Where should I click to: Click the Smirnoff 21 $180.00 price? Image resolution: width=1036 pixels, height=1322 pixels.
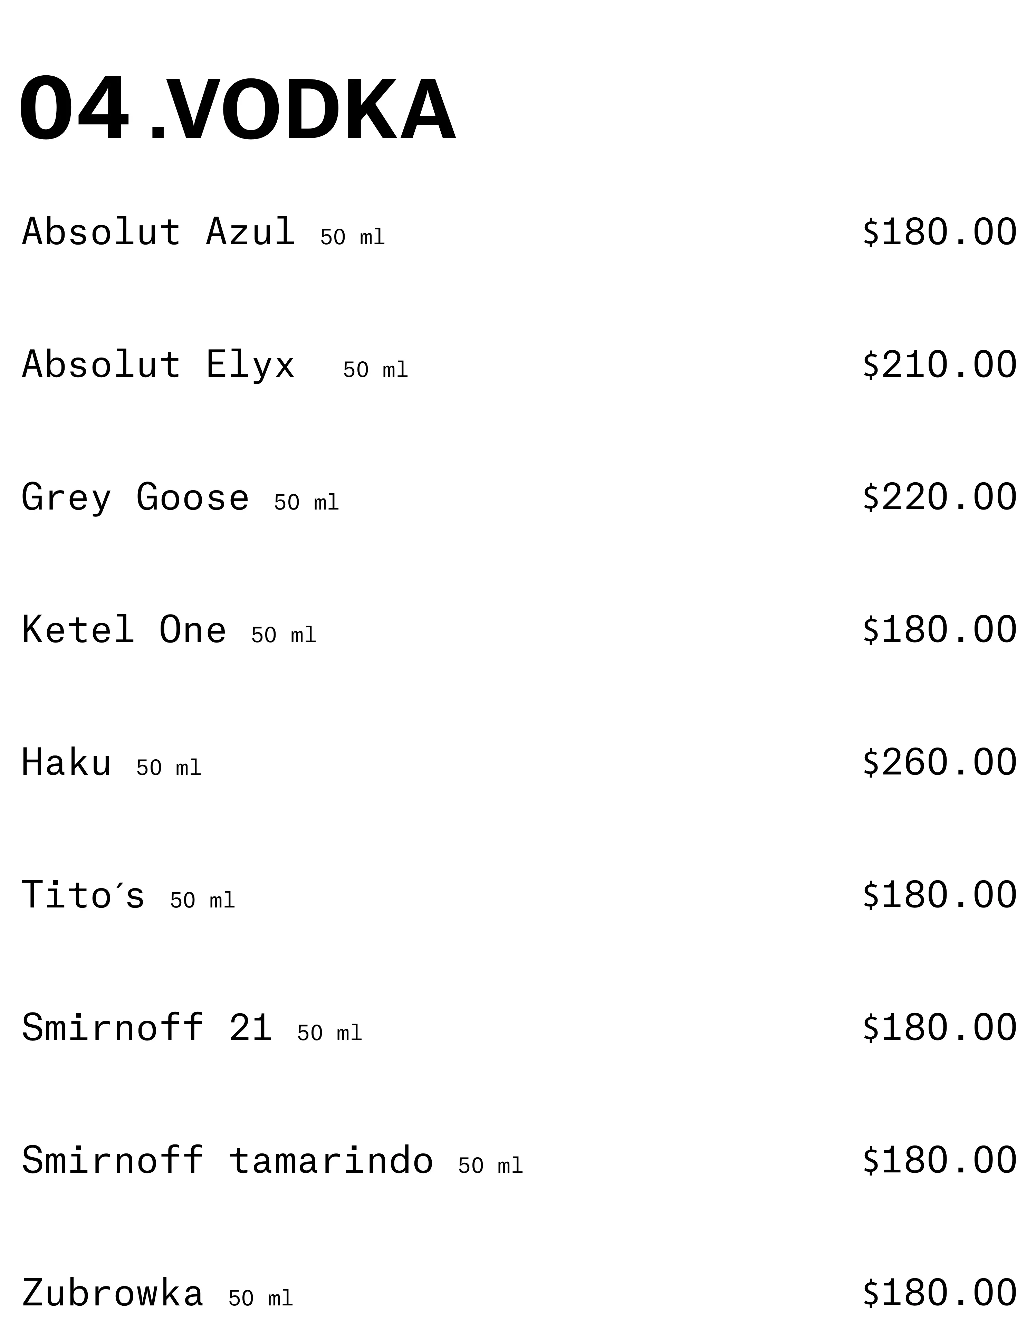tap(940, 1027)
